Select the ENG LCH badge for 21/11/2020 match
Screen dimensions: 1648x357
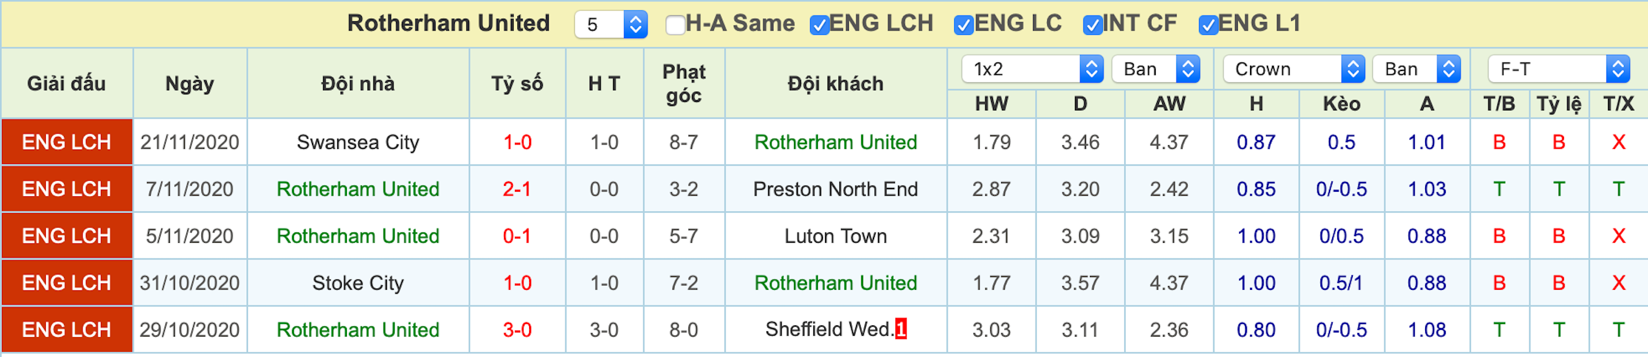coord(67,142)
